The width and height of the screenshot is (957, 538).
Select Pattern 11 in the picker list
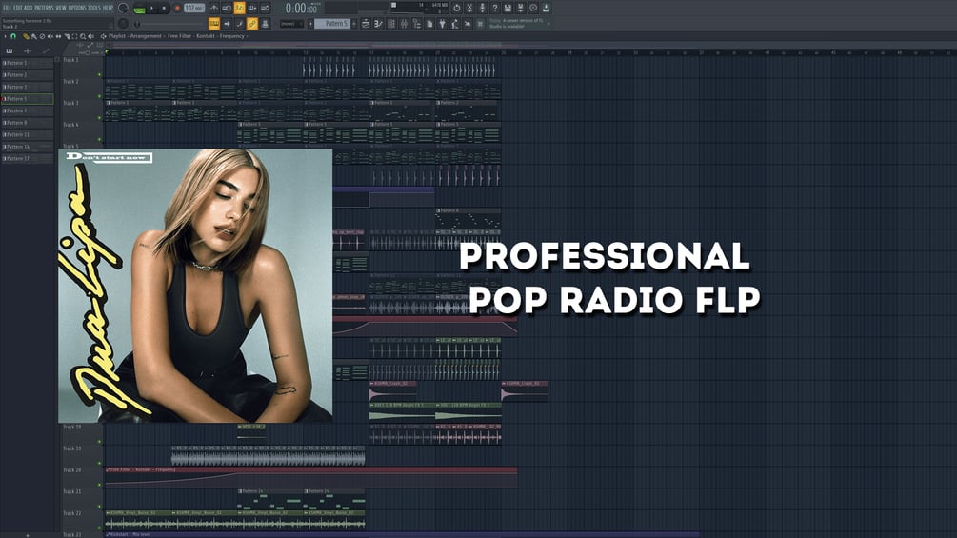coord(28,135)
